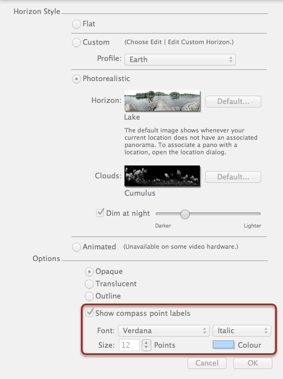The image size is (283, 379).
Task: Open the light blue Colour swatch
Action: (x=223, y=345)
